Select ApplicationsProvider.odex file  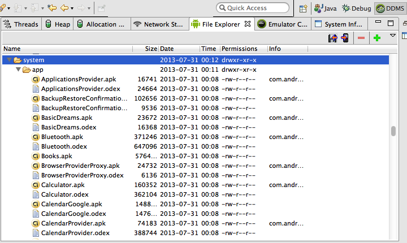pos(80,89)
